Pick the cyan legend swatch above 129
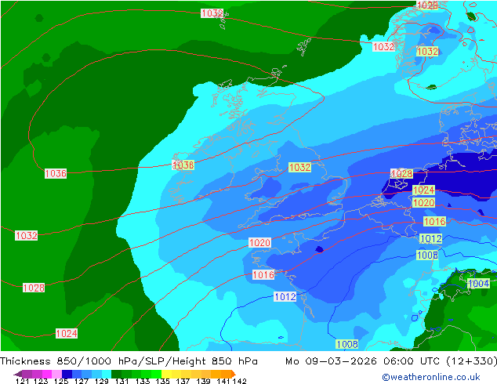 pyautogui.click(x=107, y=374)
